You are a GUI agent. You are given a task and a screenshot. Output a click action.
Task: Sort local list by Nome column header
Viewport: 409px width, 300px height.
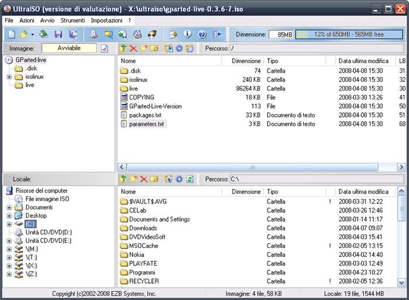coord(169,192)
